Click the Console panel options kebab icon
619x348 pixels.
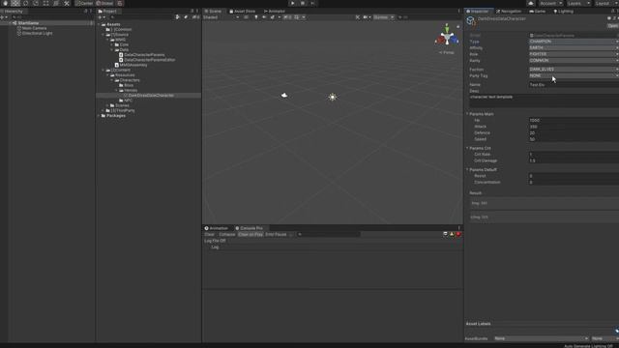pos(458,228)
